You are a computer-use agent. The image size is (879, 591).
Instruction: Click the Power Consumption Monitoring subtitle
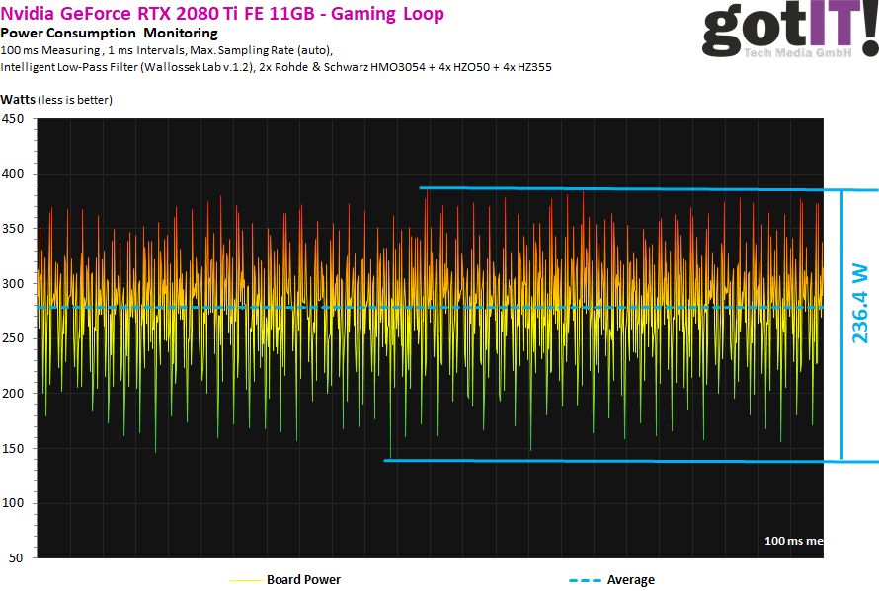[109, 34]
